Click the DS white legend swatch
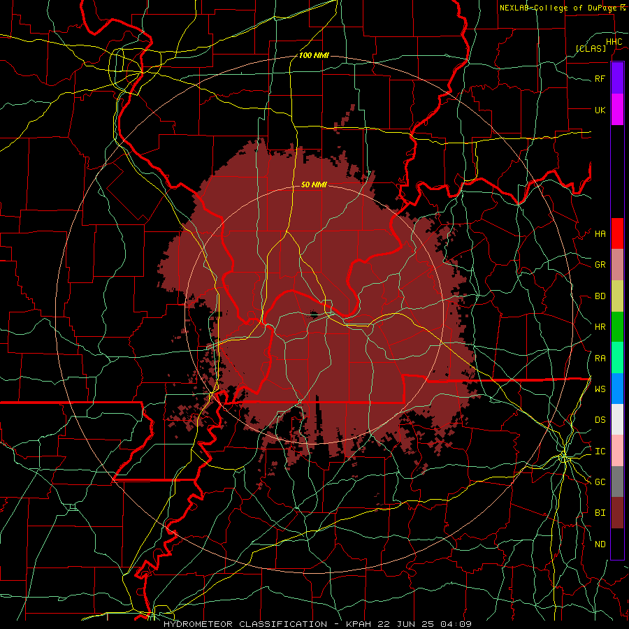 click(617, 419)
